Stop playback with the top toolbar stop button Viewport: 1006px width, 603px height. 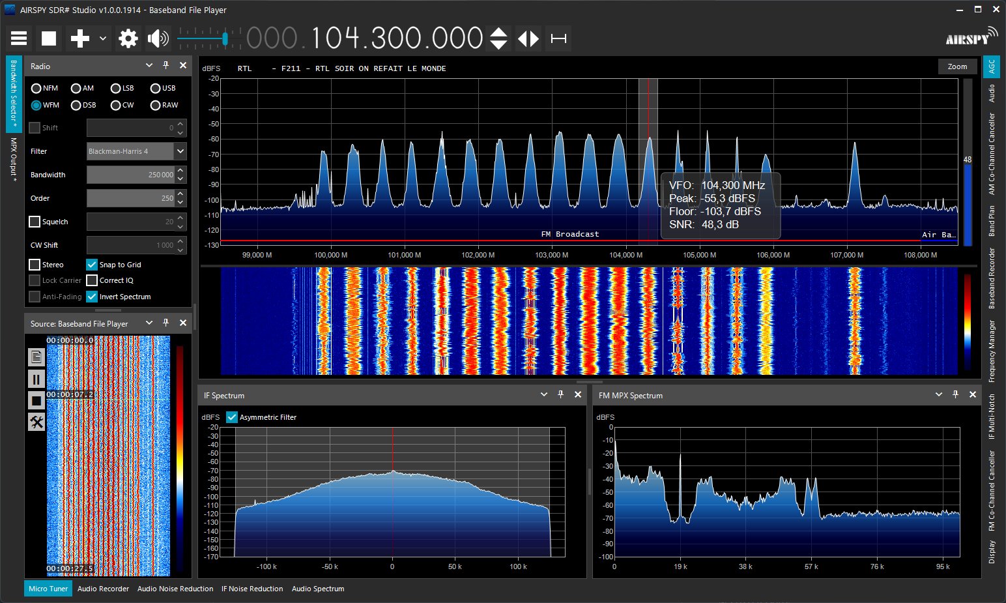(49, 38)
